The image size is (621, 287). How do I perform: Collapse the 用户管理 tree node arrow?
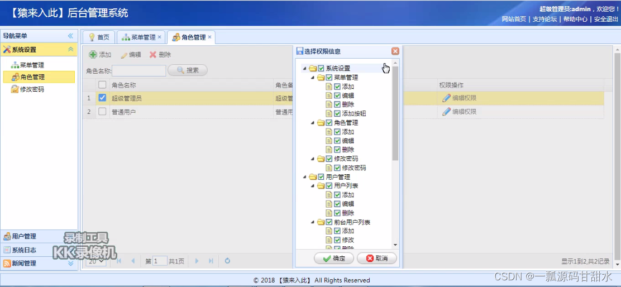(x=304, y=176)
